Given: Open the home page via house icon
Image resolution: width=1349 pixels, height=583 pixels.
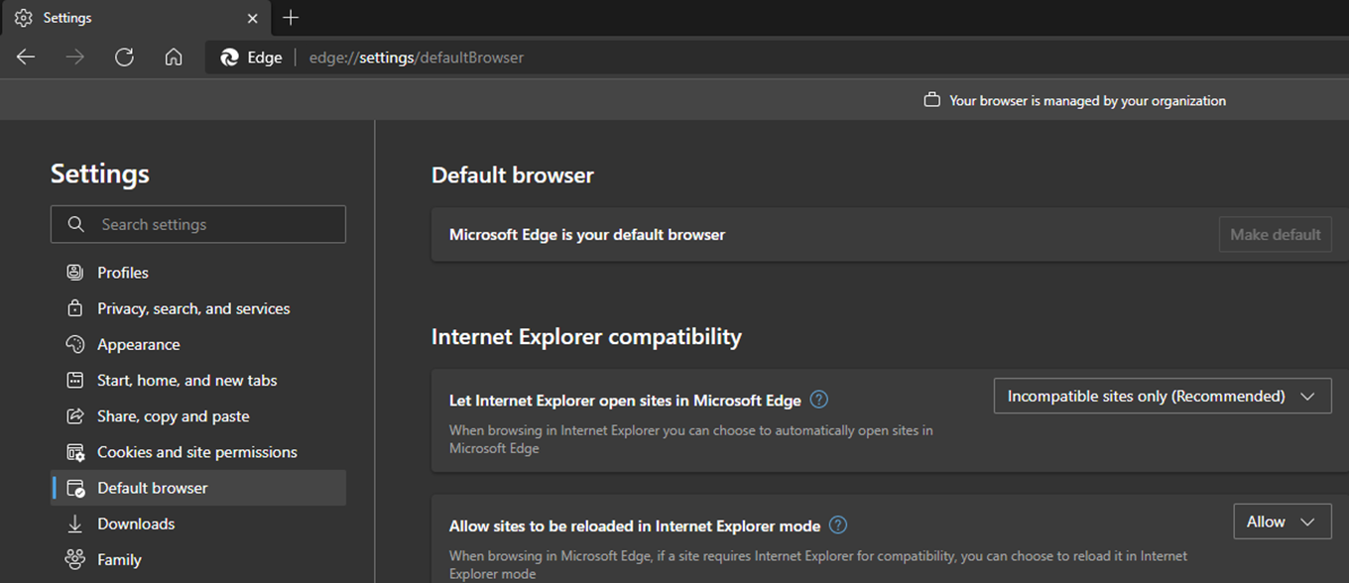Looking at the screenshot, I should pos(174,58).
